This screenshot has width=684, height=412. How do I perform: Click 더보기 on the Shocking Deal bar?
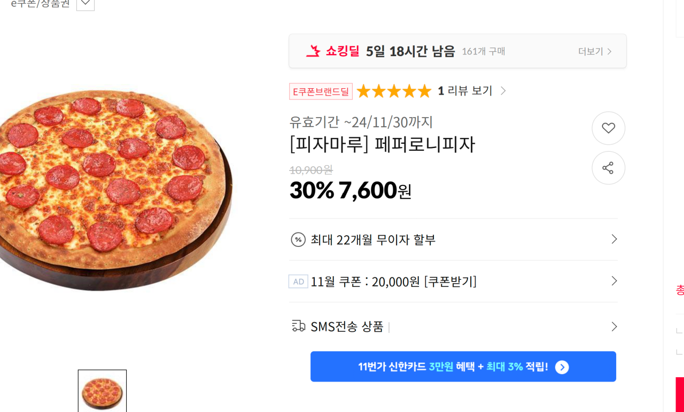[594, 51]
